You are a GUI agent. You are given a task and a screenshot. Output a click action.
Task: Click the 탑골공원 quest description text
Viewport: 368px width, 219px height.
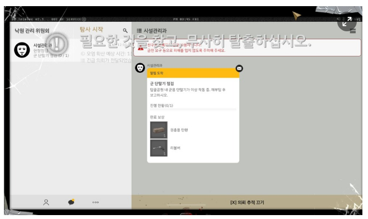(x=188, y=92)
